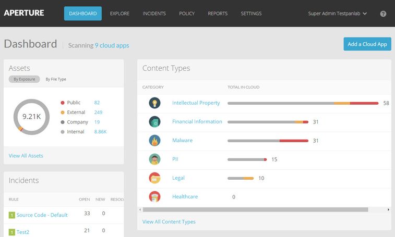Click the Internal assets count 8.86K

click(x=100, y=132)
